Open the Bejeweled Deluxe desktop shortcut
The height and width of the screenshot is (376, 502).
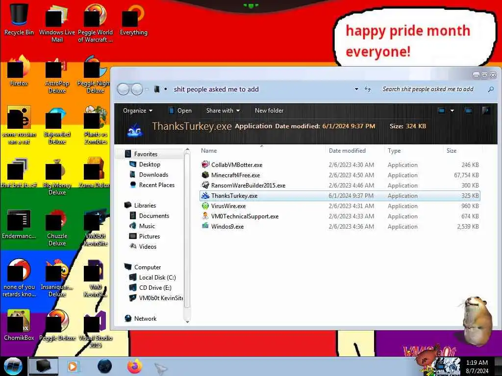click(x=57, y=125)
